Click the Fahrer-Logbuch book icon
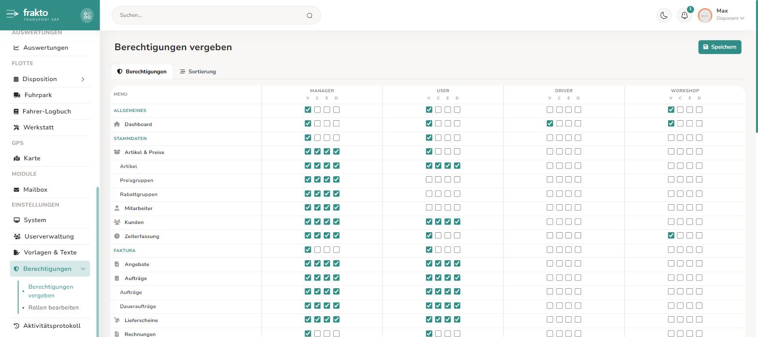Image resolution: width=758 pixels, height=337 pixels. pos(16,112)
